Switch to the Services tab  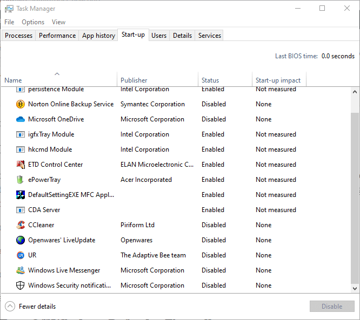[x=209, y=36]
